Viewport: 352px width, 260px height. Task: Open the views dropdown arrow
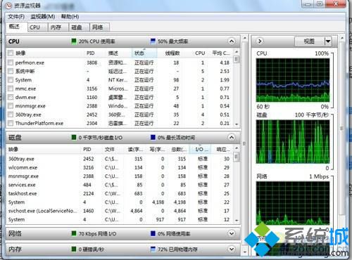tap(328, 41)
